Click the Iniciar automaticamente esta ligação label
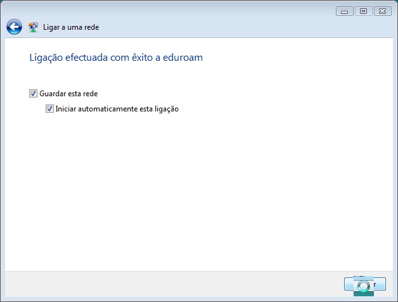This screenshot has width=398, height=302. pyautogui.click(x=117, y=109)
